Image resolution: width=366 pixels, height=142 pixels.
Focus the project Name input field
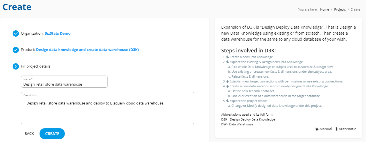pos(64,82)
